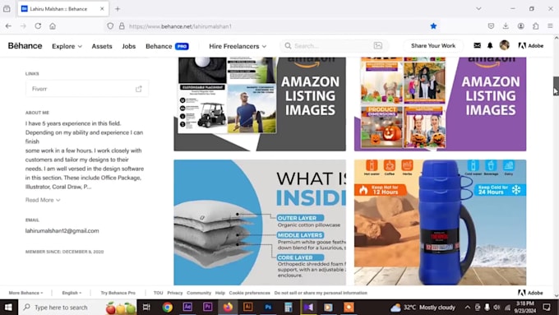Image resolution: width=559 pixels, height=315 pixels.
Task: Click the Adobe logo in header
Action: click(x=531, y=46)
